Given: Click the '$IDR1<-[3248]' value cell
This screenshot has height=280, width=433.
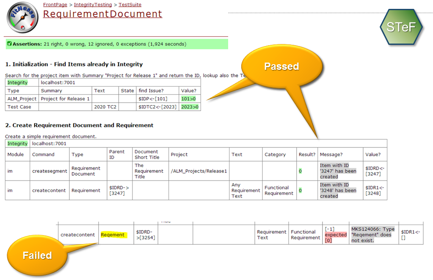Looking at the screenshot, I should tap(375, 190).
